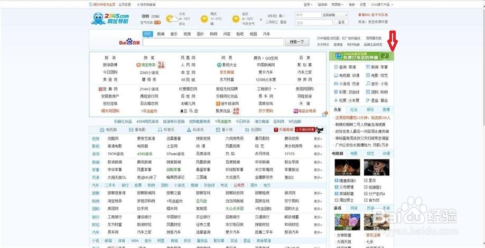The width and height of the screenshot is (485, 248).
Task: Click the 去团购 shopping cart icon
Action: coord(247,130)
